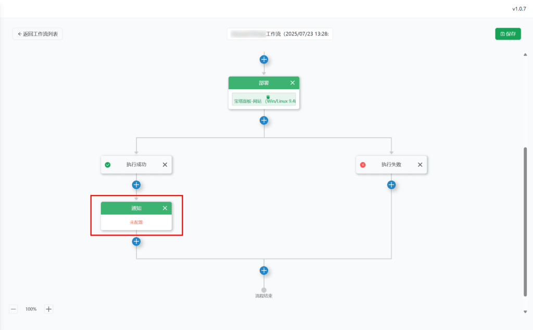533x330 pixels.
Task: Click the plus button above 流程结束
Action: coord(264,271)
